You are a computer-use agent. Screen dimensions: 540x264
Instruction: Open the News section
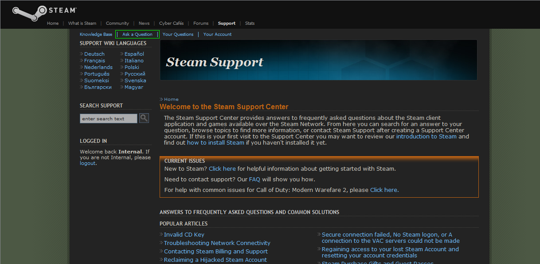(144, 23)
